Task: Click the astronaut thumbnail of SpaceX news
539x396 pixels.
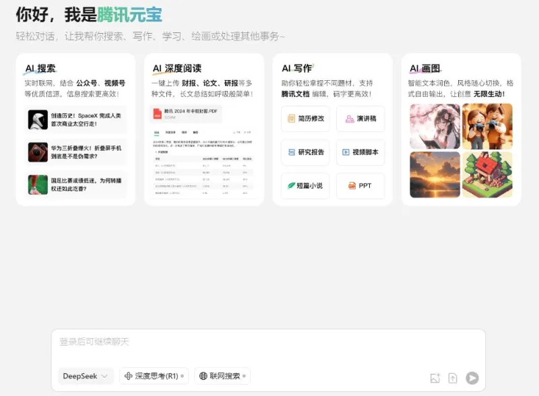Action: pyautogui.click(x=38, y=120)
